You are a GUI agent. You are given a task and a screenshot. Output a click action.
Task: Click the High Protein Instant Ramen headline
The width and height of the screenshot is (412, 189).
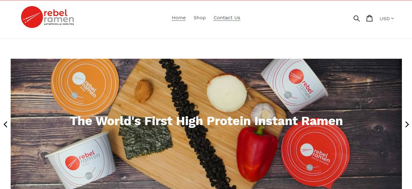206,121
